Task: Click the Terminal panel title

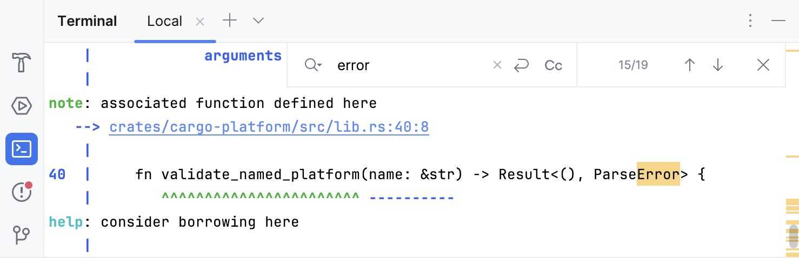Action: [87, 21]
